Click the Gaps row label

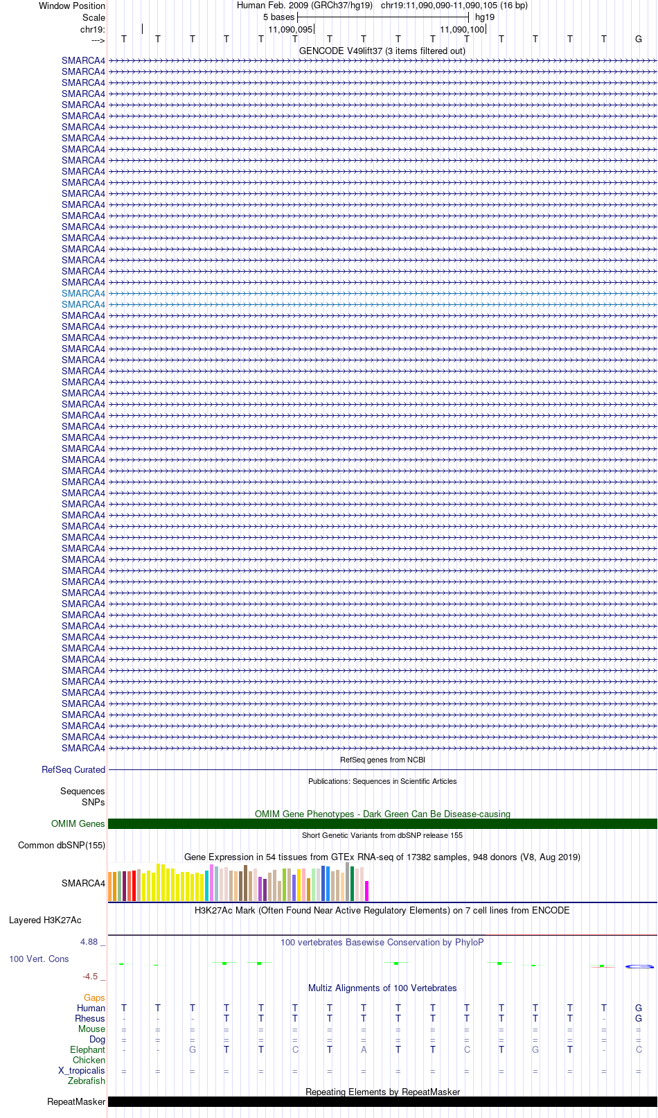[94, 997]
